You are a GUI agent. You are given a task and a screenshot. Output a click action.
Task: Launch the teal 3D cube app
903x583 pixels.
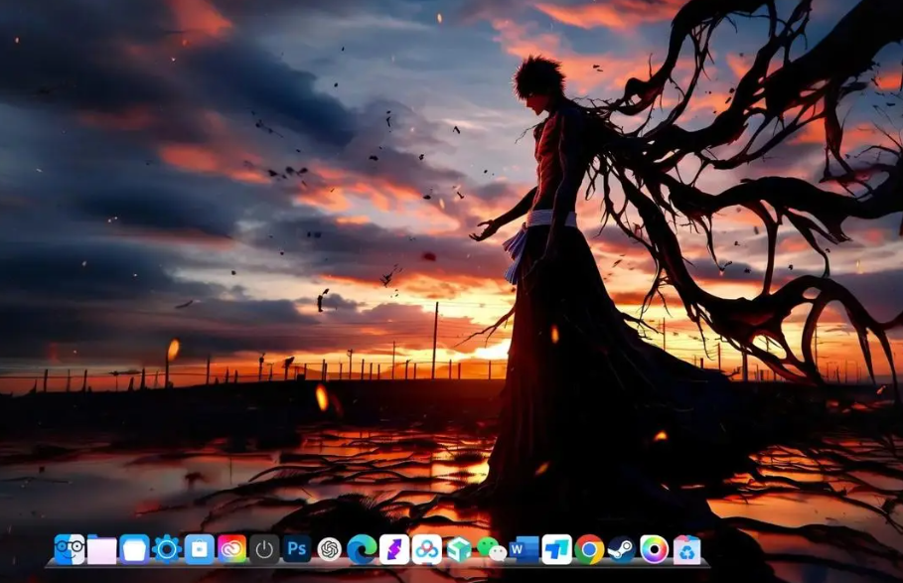[x=459, y=549]
